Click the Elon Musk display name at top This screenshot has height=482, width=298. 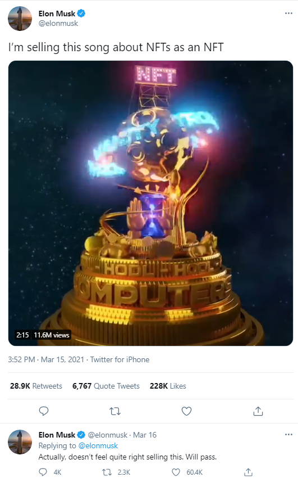tap(57, 13)
